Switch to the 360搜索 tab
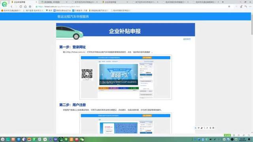This screenshot has height=142, width=253. pyautogui.click(x=54, y=2)
